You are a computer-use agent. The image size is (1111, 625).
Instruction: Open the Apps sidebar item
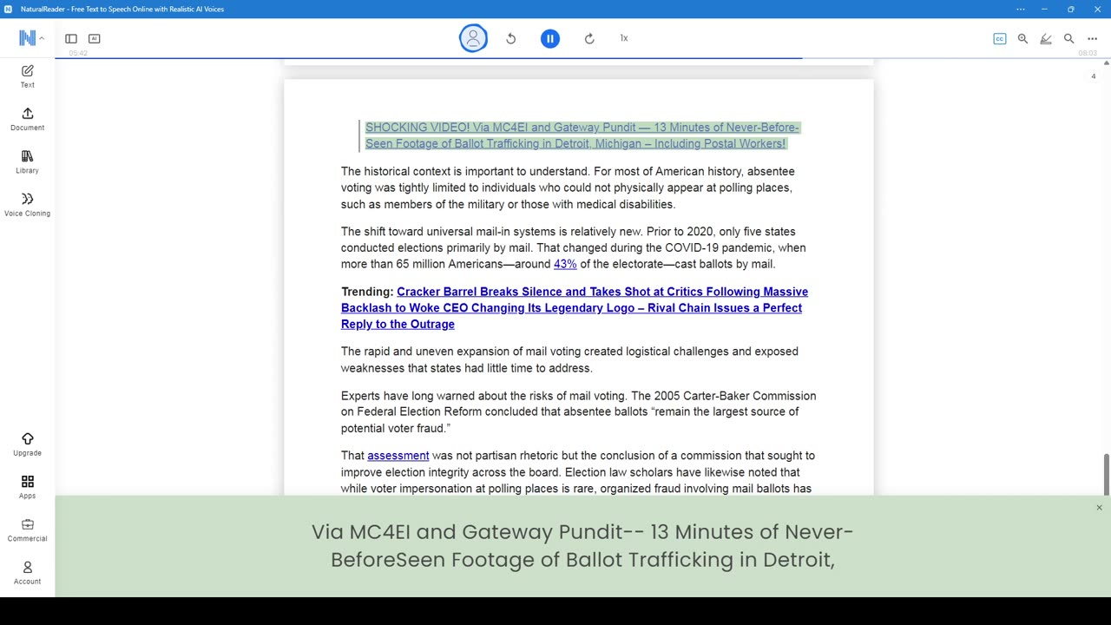[27, 487]
